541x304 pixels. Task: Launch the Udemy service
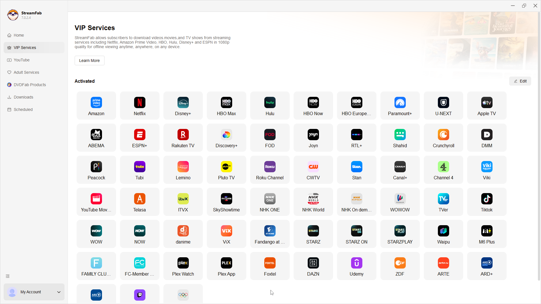[357, 266]
